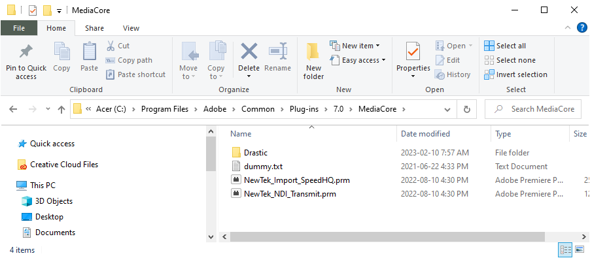Click Plug-ins in the address path
Viewport: 590px width, 258px height.
[304, 109]
